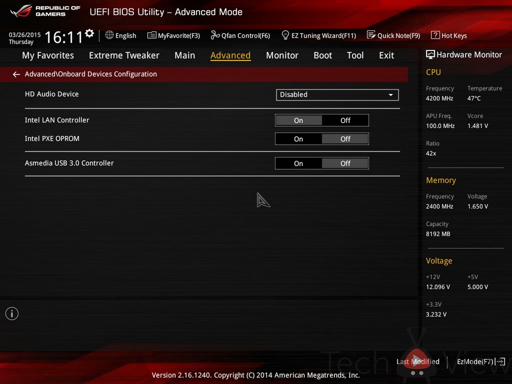This screenshot has height=384, width=512.
Task: Click the info circle icon
Action: point(12,314)
